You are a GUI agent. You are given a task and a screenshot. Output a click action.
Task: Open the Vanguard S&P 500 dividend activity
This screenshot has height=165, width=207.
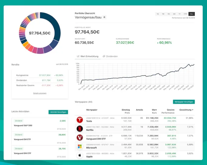[x=40, y=125]
